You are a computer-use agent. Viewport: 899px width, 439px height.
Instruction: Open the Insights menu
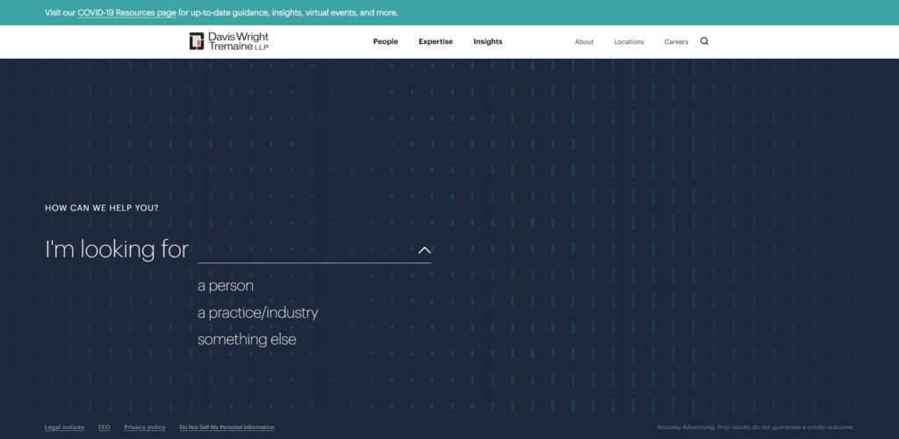click(488, 42)
